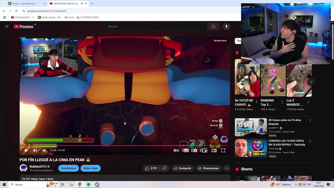Go to YouTube Premium home logo
This screenshot has height=188, width=334.
(x=23, y=26)
